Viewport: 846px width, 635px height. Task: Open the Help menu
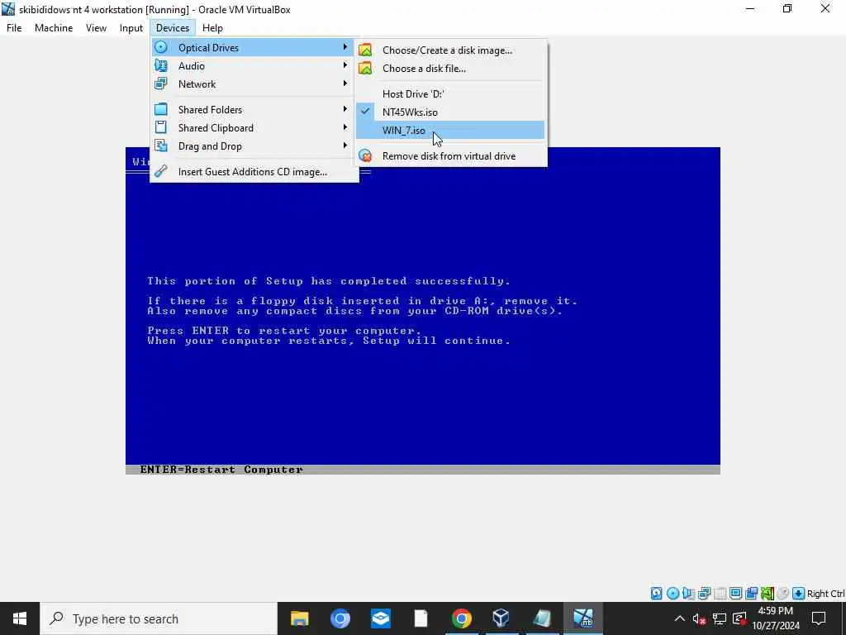click(x=212, y=28)
